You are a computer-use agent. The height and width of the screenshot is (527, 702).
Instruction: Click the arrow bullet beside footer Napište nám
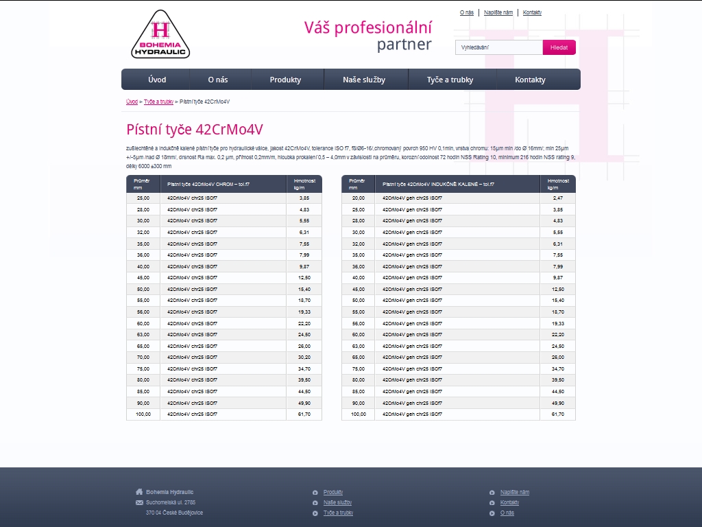coord(492,492)
